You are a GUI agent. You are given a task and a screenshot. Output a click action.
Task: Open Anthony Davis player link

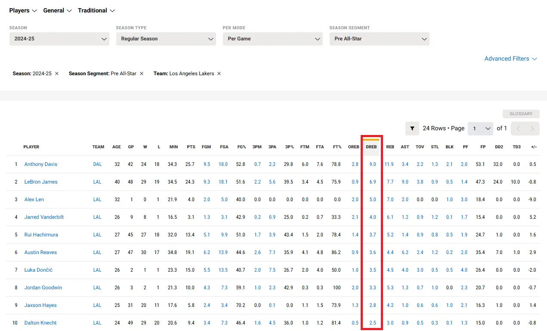(x=41, y=164)
